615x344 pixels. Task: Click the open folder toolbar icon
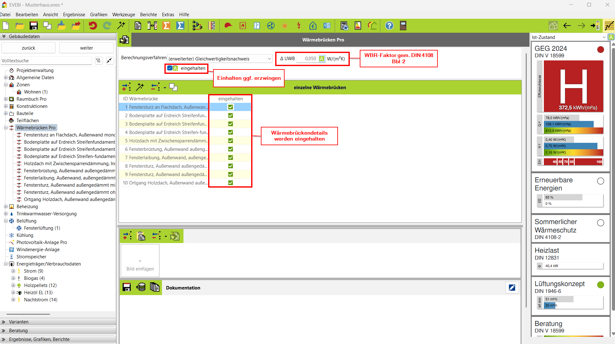click(x=19, y=26)
